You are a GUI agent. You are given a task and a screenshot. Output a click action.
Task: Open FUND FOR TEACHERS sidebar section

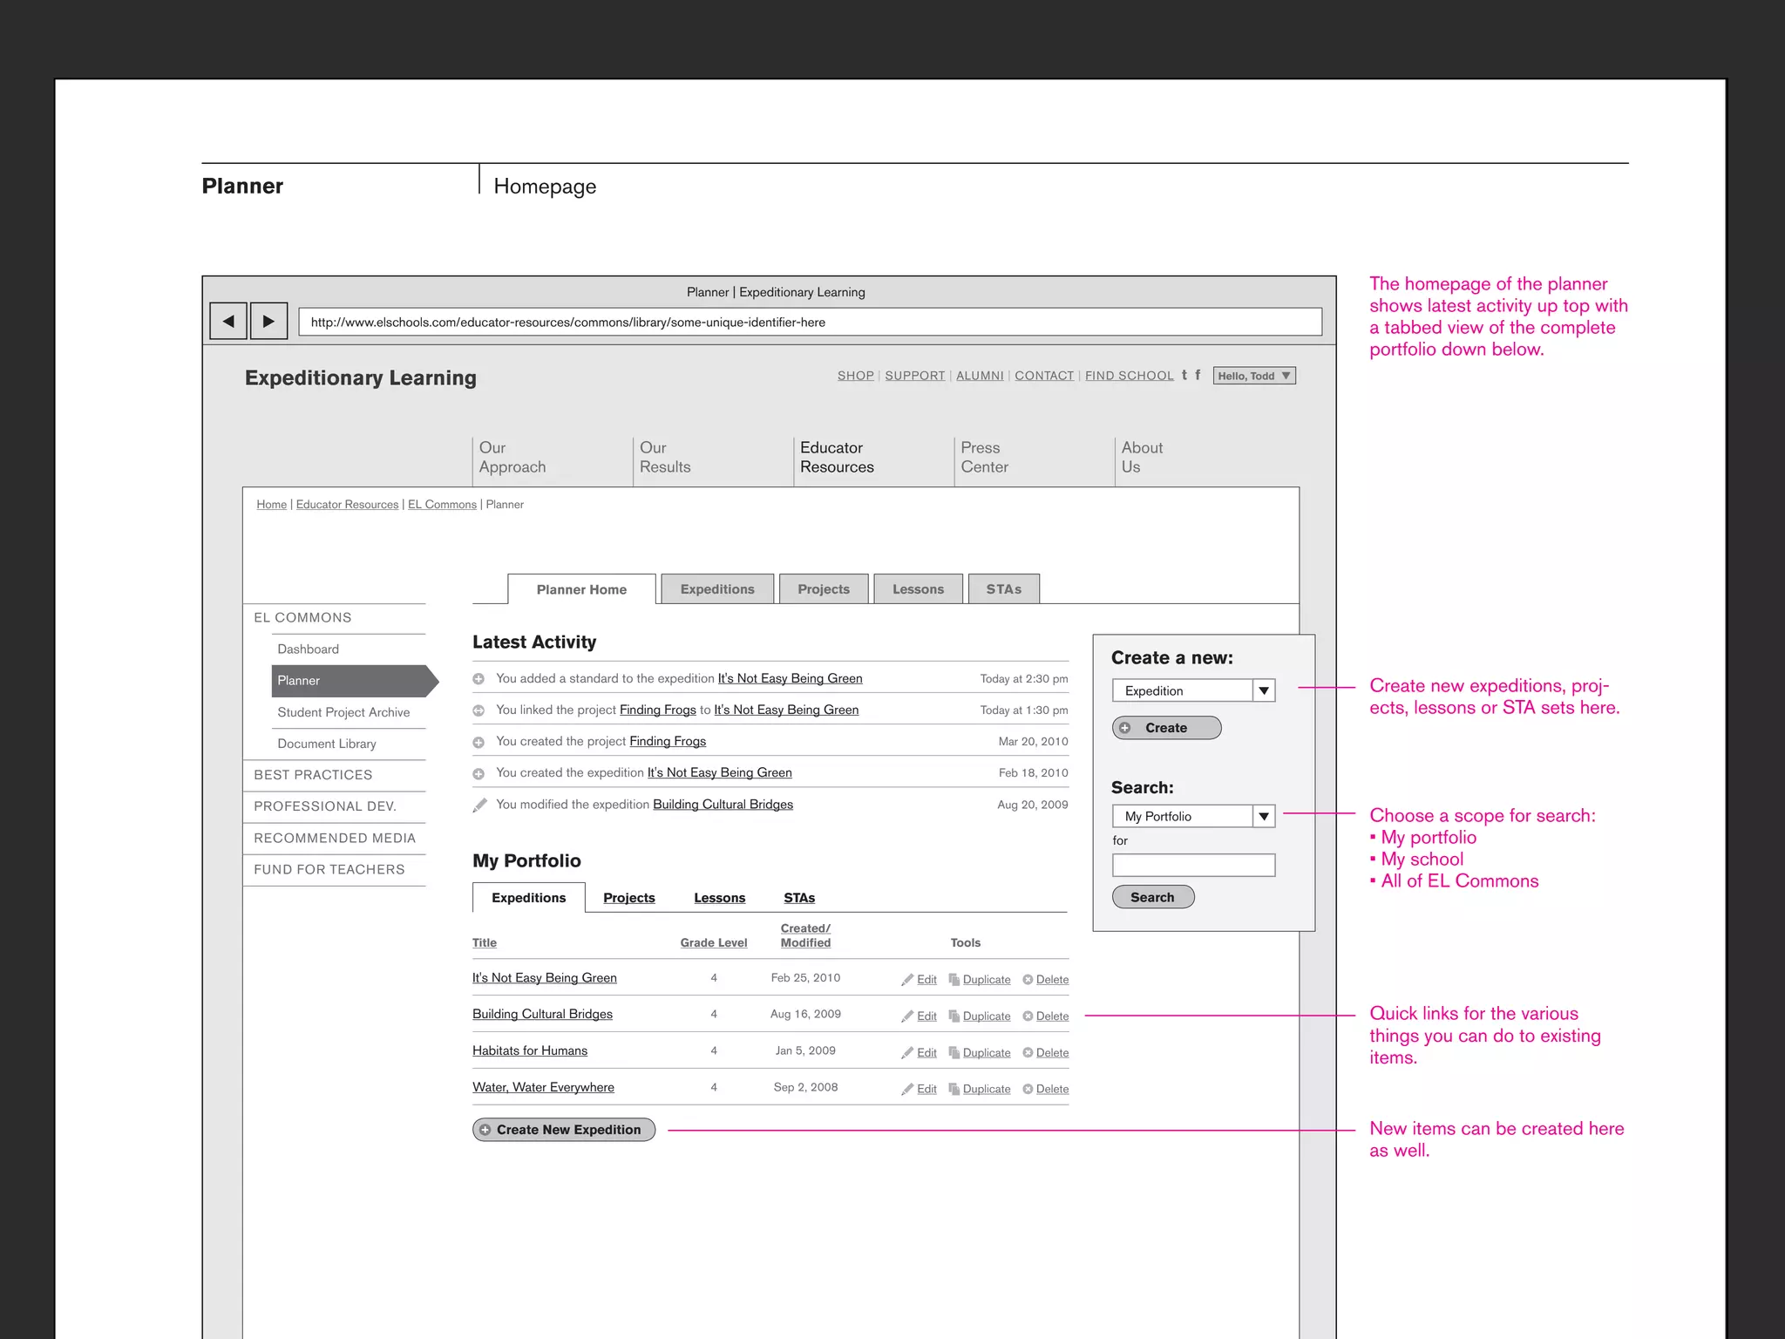[329, 869]
